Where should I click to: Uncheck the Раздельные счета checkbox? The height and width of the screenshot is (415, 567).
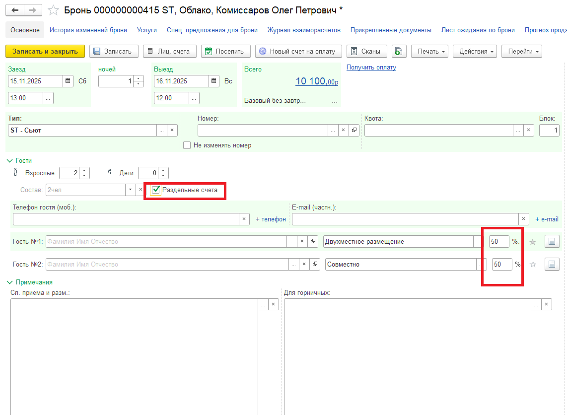pyautogui.click(x=156, y=190)
